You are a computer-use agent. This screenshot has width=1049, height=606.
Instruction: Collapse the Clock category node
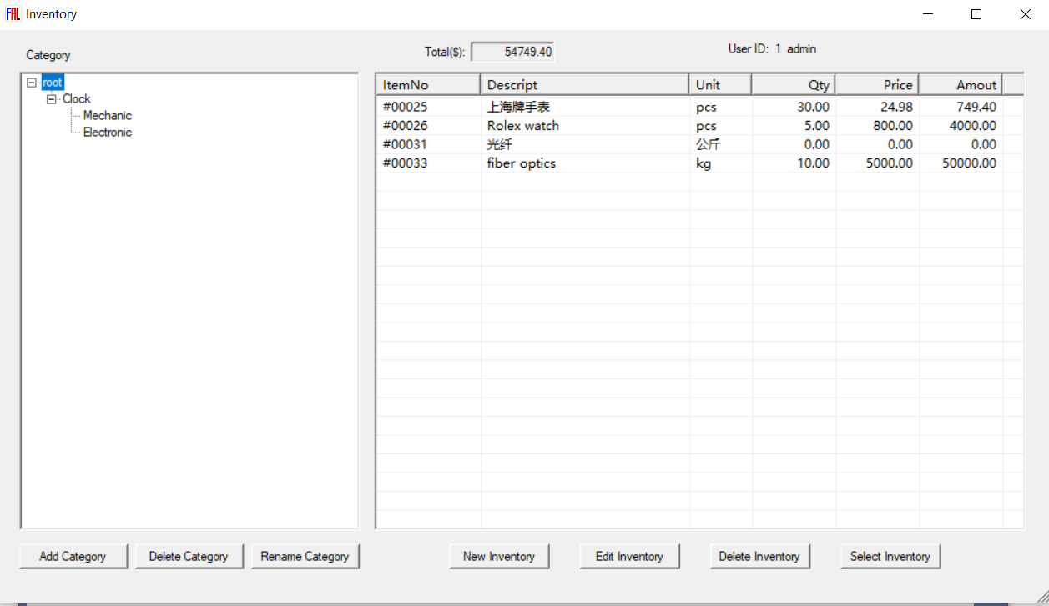52,99
